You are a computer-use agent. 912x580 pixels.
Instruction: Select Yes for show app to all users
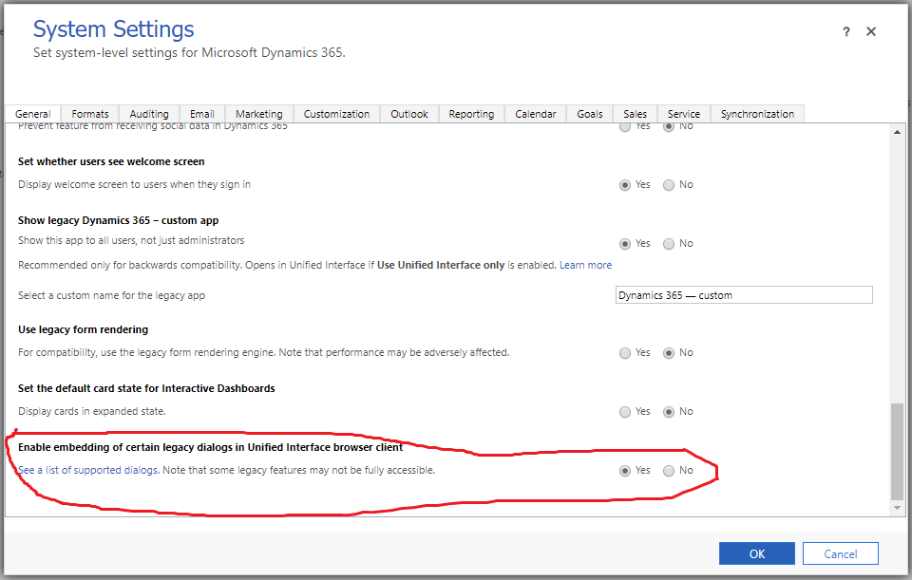(625, 244)
